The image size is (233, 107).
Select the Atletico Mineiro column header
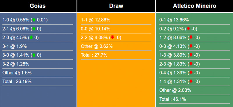pos(194,6)
